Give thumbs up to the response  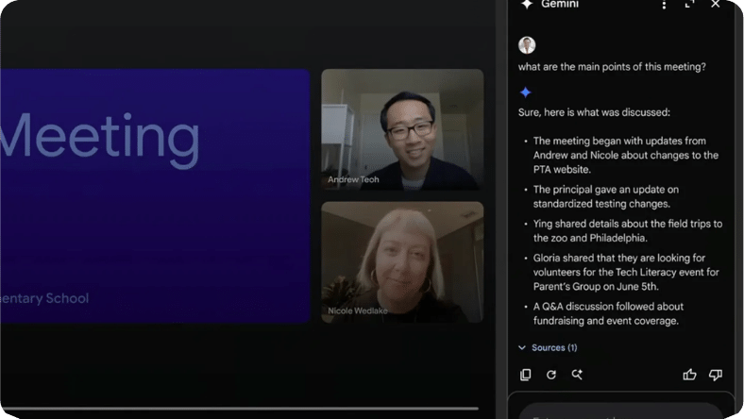(x=689, y=375)
